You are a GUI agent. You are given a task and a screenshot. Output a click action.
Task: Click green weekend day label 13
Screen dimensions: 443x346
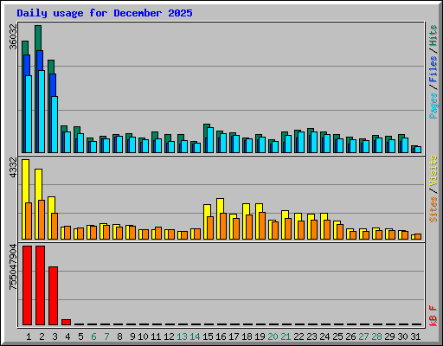pos(182,336)
